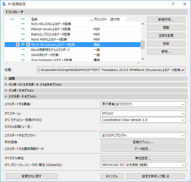The height and width of the screenshot is (182, 191).
Task: Select SAVE向けデータ交換 row
Action: tap(73, 55)
